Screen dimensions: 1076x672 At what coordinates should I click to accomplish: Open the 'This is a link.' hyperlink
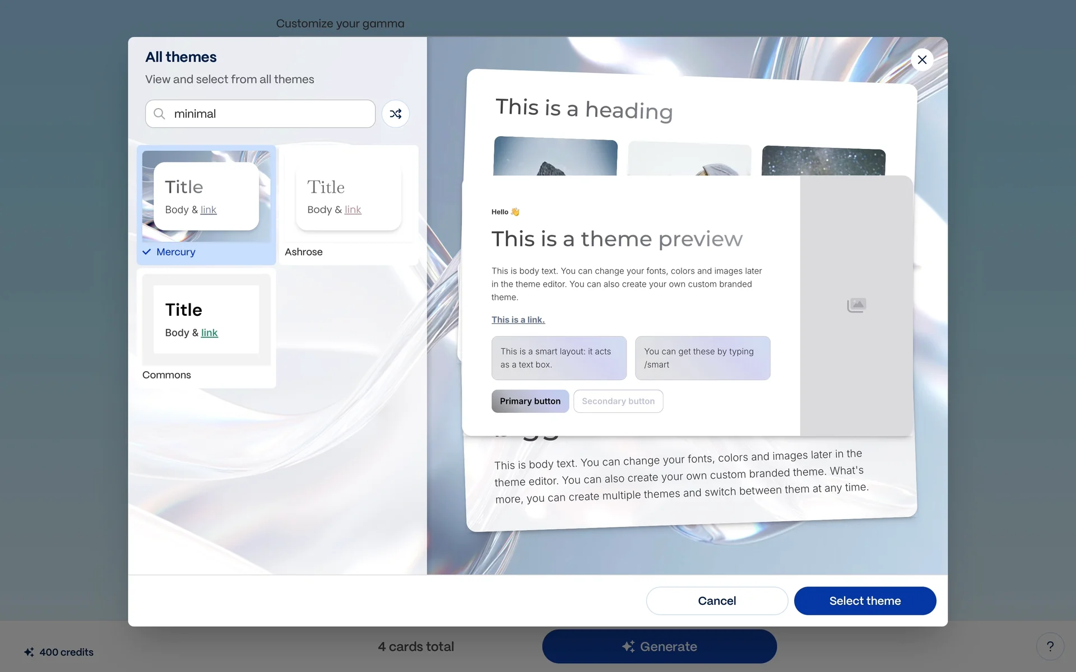[518, 320]
